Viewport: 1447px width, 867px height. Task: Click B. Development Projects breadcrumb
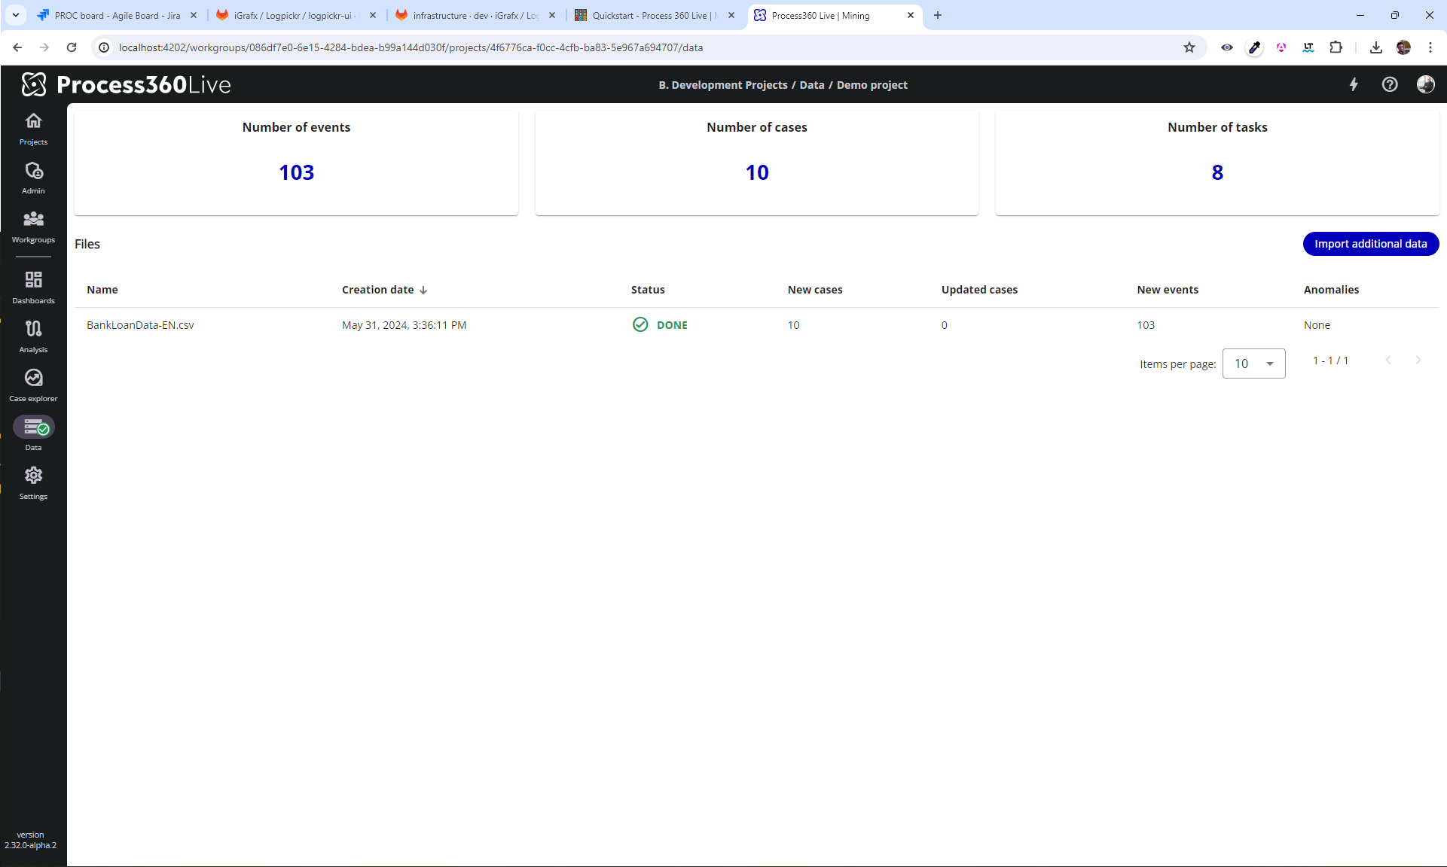(722, 85)
